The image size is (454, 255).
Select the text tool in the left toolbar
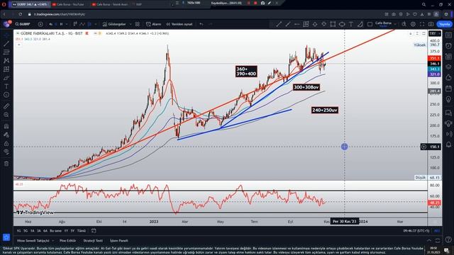(6, 86)
